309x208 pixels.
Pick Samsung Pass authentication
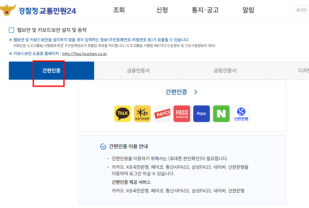(x=201, y=113)
